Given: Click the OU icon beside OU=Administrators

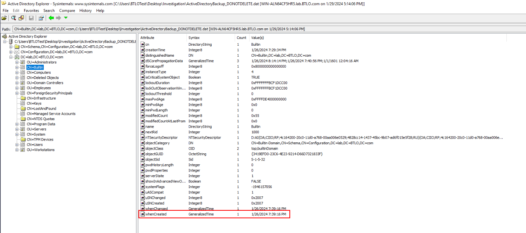Looking at the screenshot, I should pos(23,62).
